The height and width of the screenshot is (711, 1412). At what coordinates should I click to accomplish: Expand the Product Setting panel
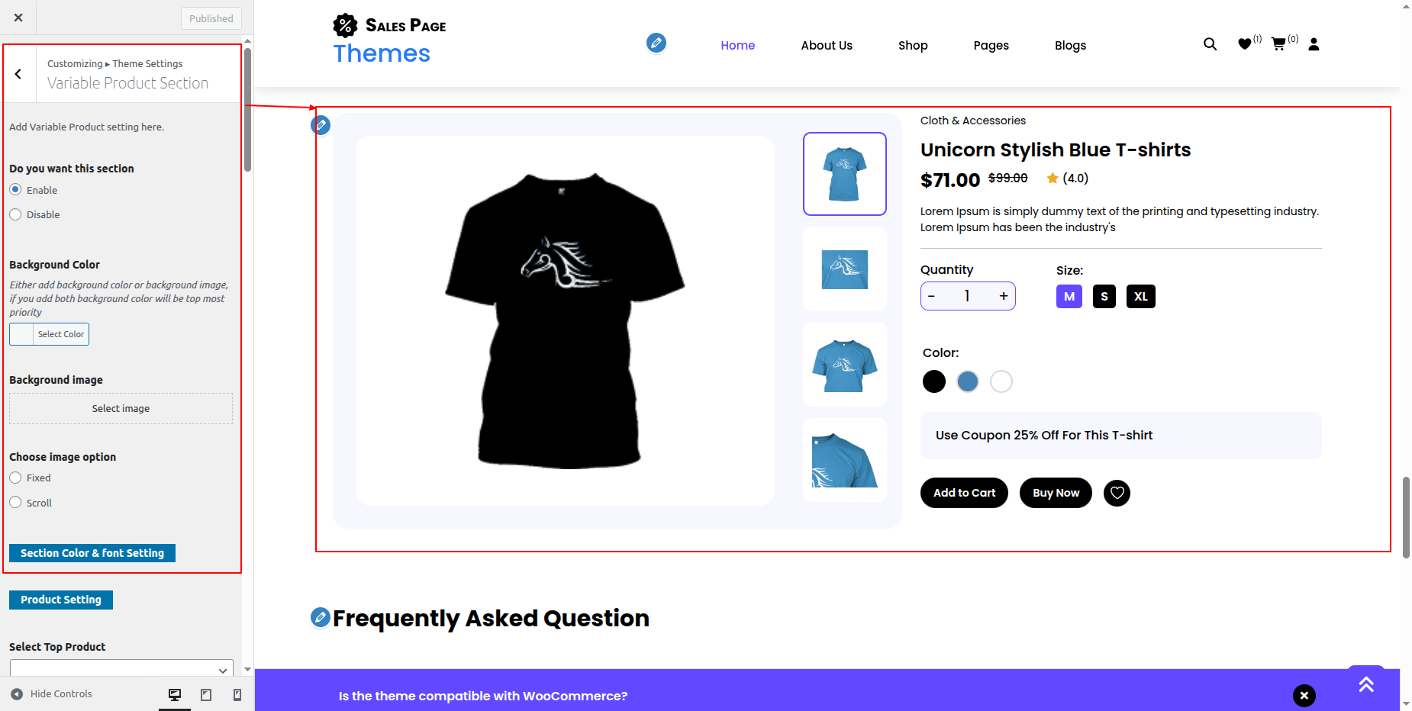(61, 600)
